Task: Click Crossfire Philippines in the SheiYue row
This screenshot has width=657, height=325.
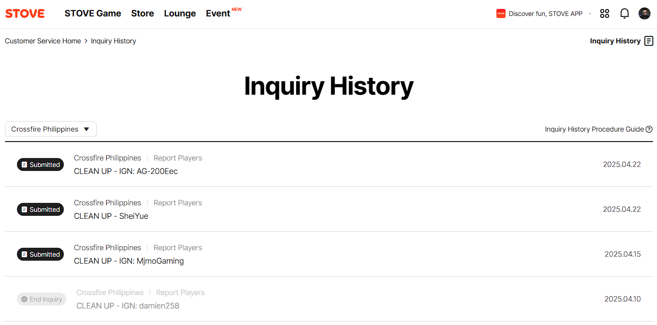Action: pyautogui.click(x=107, y=203)
